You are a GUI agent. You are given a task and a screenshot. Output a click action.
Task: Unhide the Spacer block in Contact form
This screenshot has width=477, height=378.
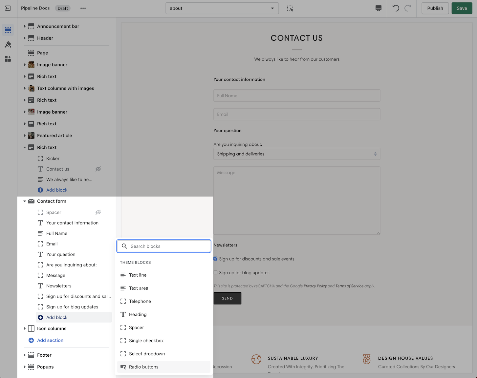coord(98,212)
